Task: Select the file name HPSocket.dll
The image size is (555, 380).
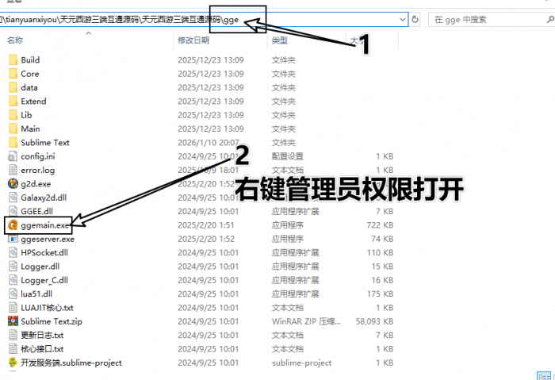Action: [x=44, y=252]
